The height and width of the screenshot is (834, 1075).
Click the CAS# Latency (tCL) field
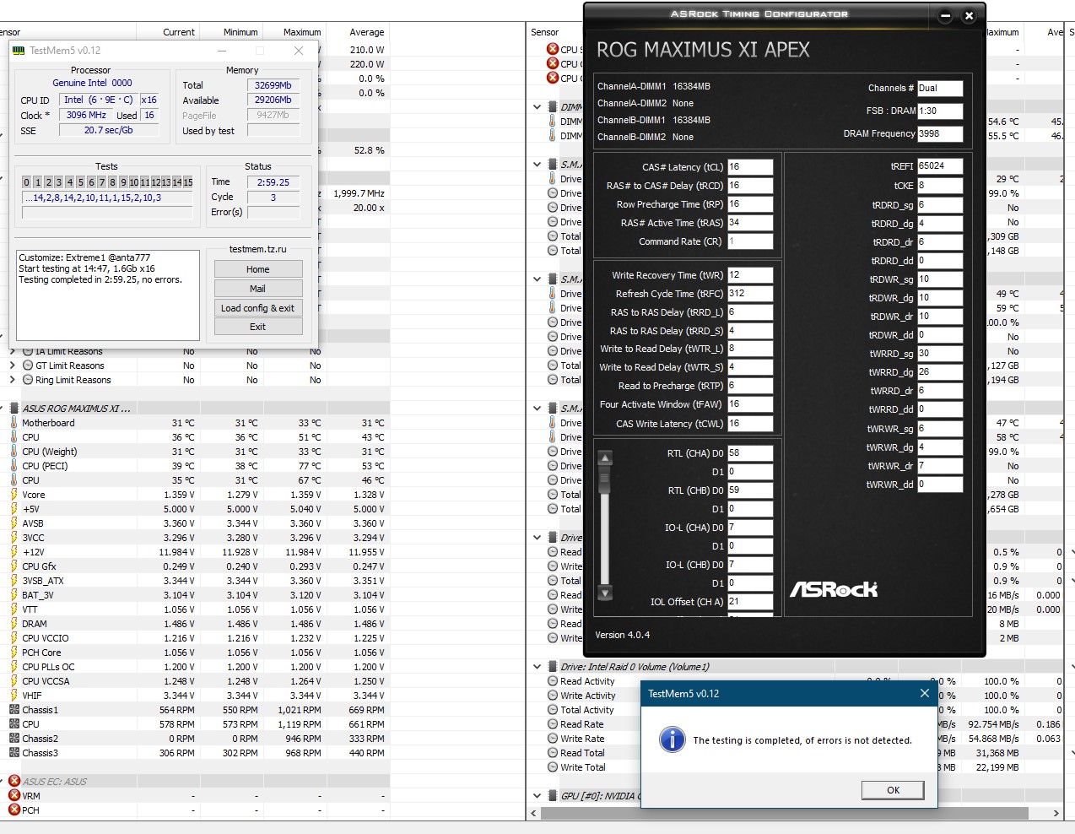pos(750,167)
